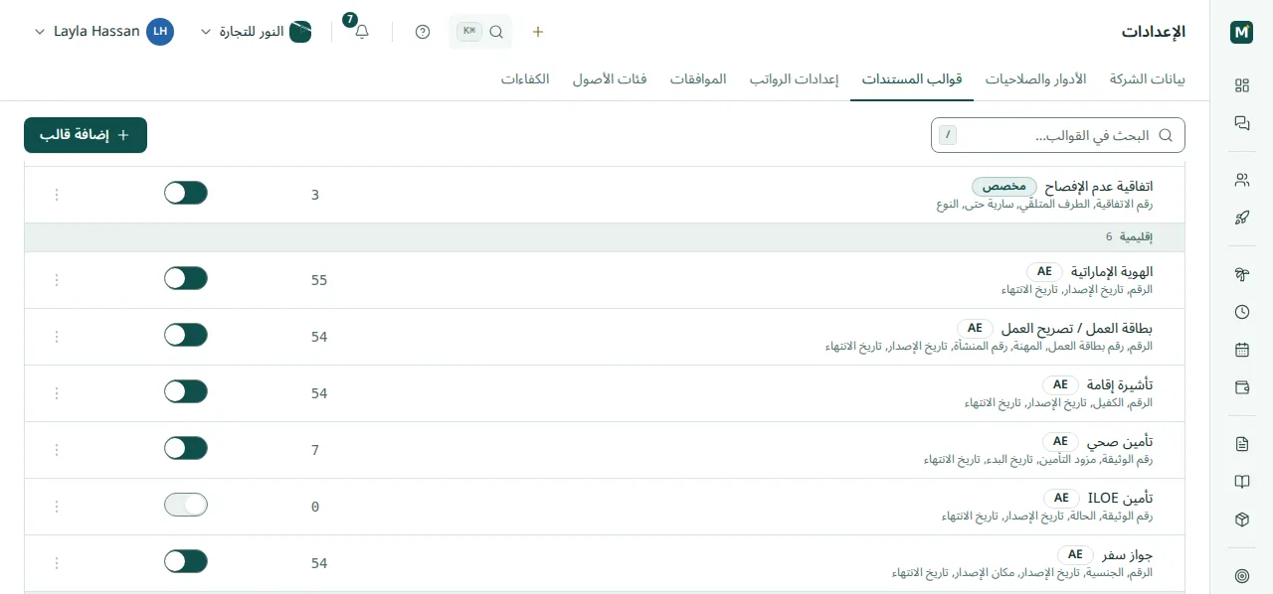This screenshot has height=594, width=1273.
Task: Click the green M app logo
Action: 1241,32
